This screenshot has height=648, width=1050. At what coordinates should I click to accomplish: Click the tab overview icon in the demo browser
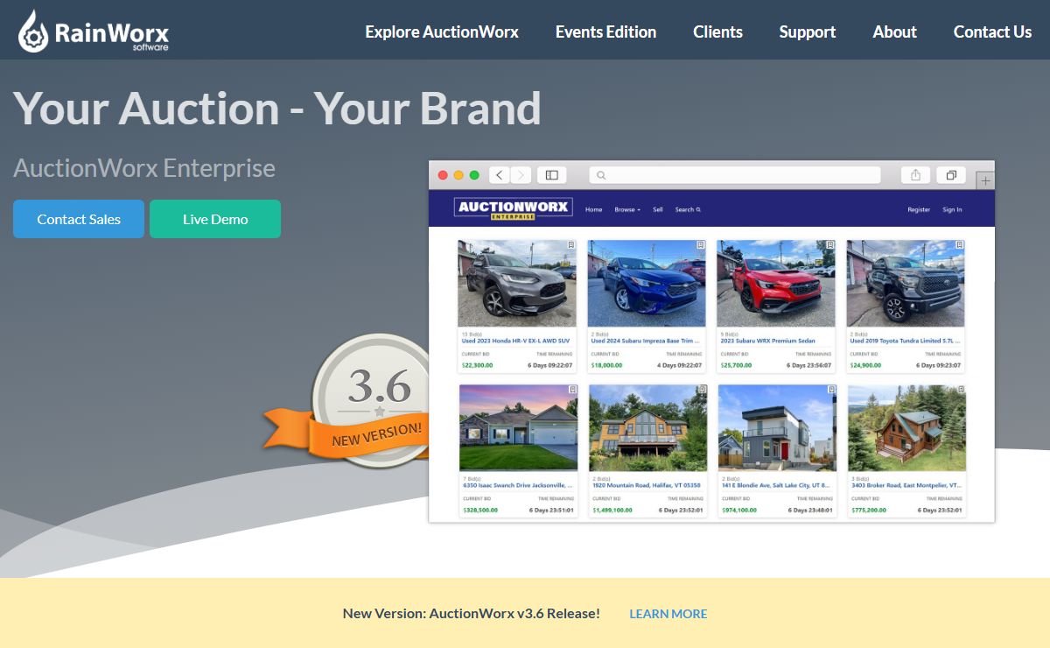[951, 175]
